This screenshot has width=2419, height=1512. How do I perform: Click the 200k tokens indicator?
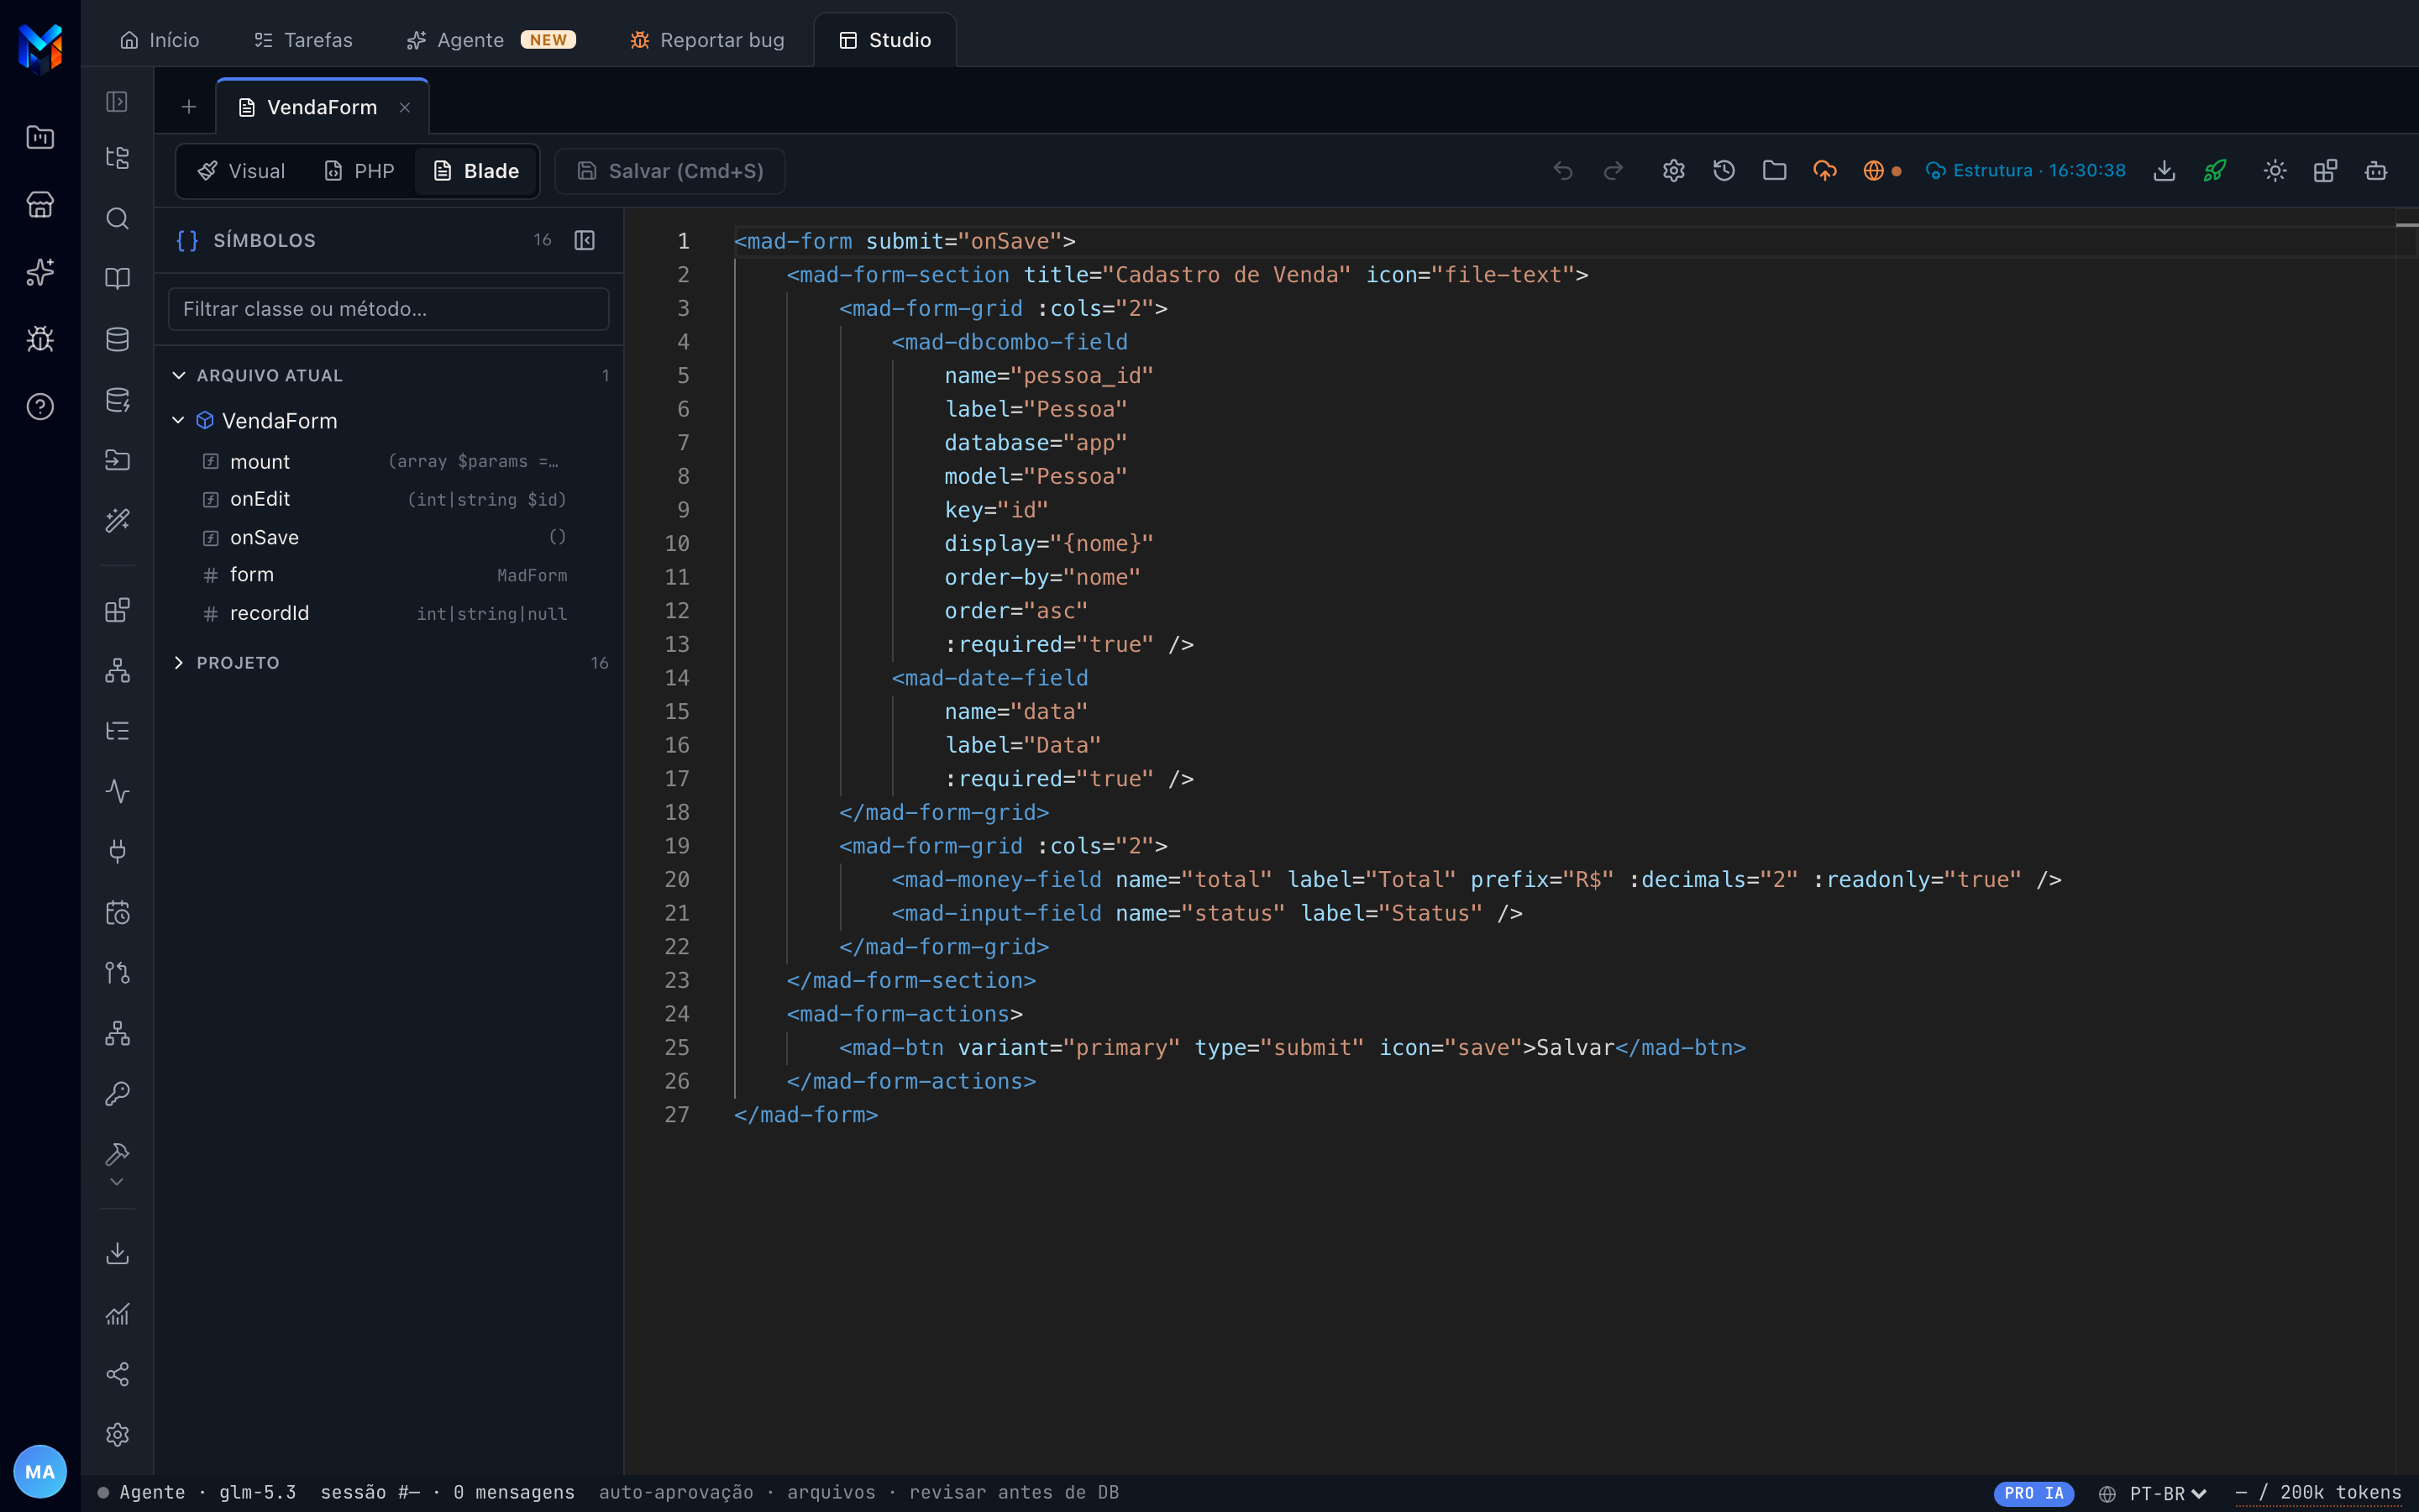(2318, 1492)
